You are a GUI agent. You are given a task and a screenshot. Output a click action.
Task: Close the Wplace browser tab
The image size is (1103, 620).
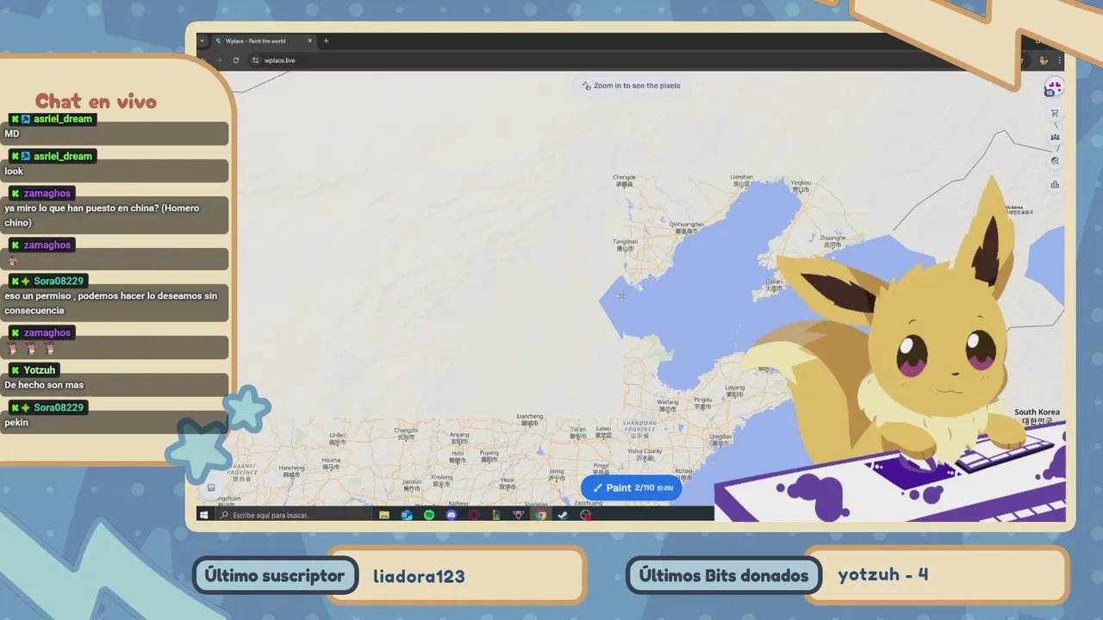[x=310, y=40]
